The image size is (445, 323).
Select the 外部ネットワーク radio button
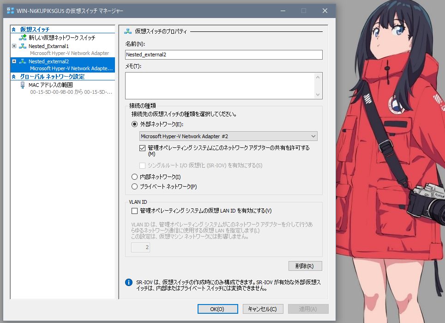coord(134,124)
